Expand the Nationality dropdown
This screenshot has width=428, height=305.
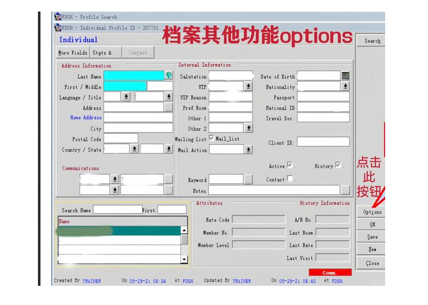click(x=345, y=87)
